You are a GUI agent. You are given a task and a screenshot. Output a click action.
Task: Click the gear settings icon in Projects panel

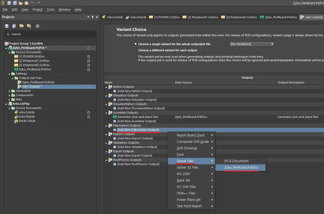38,26
